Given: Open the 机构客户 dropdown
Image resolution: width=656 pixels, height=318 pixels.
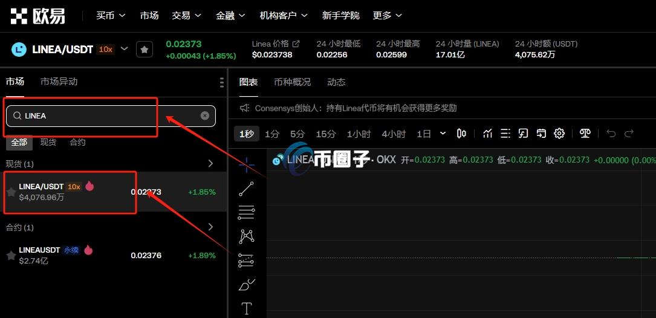Looking at the screenshot, I should (284, 16).
